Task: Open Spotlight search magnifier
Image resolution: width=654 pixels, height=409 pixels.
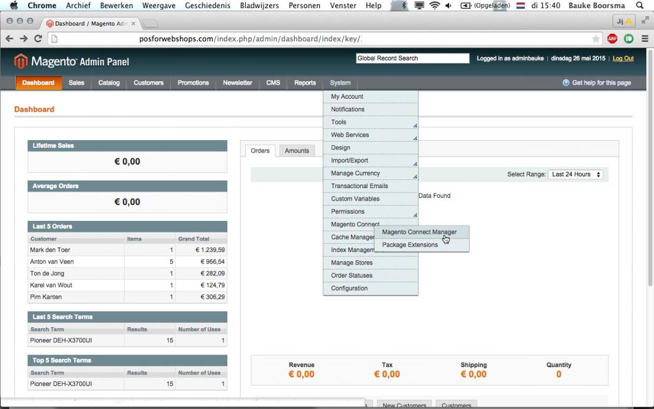Action: (x=640, y=5)
